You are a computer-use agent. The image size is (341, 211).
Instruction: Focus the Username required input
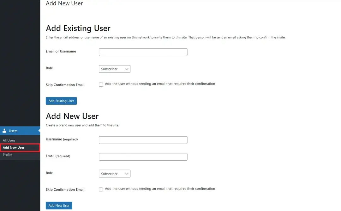(143, 140)
